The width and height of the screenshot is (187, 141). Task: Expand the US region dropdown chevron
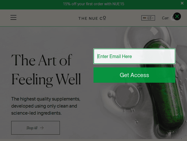click(153, 18)
